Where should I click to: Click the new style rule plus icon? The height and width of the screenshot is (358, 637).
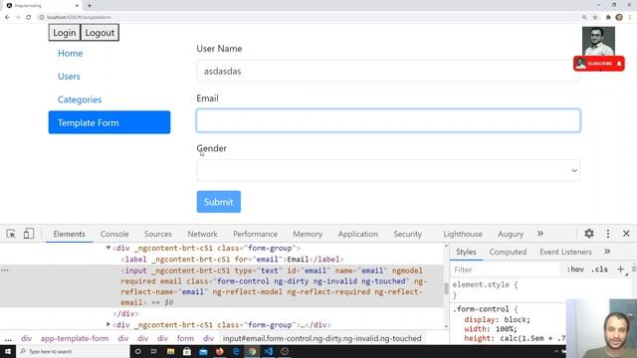tap(620, 269)
